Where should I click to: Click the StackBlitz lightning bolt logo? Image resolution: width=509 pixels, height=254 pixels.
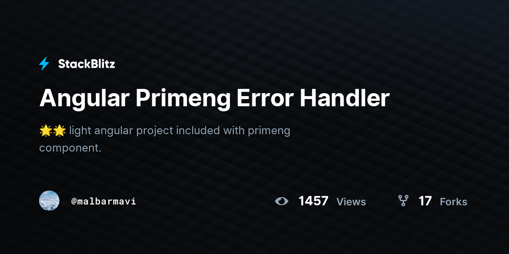[x=44, y=64]
